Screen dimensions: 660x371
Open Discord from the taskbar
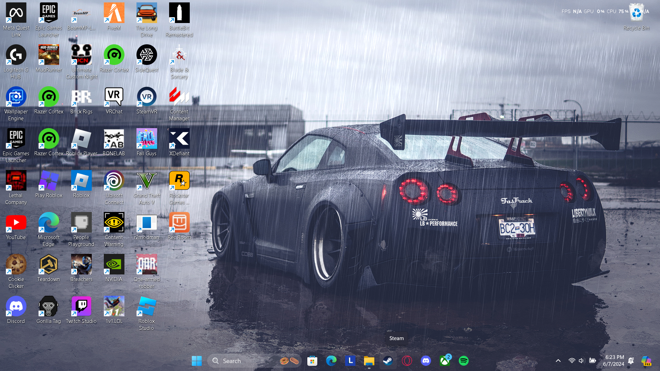pyautogui.click(x=426, y=361)
